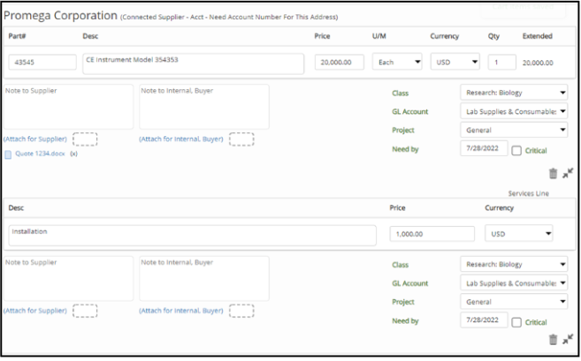Screen dimensions: 581x361
Task: Click supplier attachment drop box on Installation line
Action: point(85,311)
